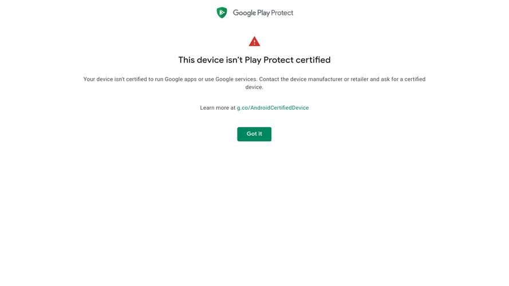Click "Play Protect" within the main heading
The height and width of the screenshot is (286, 509).
pos(269,60)
